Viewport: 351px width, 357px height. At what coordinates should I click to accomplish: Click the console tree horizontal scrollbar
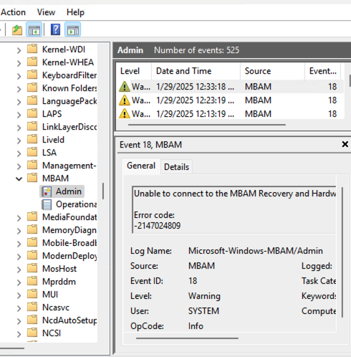coord(12,348)
